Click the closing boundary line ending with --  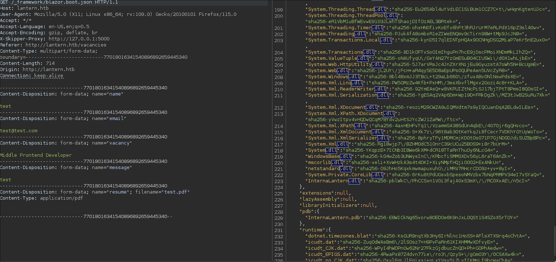(86, 217)
